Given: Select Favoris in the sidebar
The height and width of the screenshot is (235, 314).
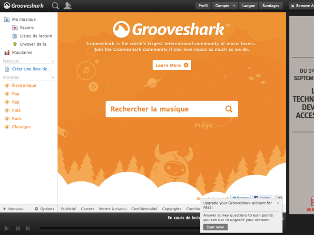Looking at the screenshot, I should [27, 28].
